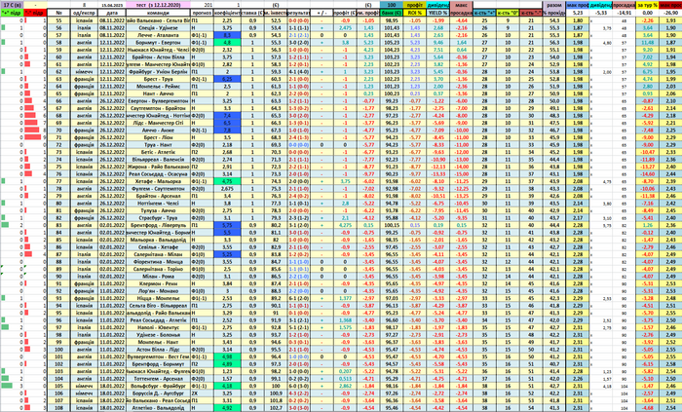
Task: Click the '17 С (в)' cell
Action: tap(12, 5)
